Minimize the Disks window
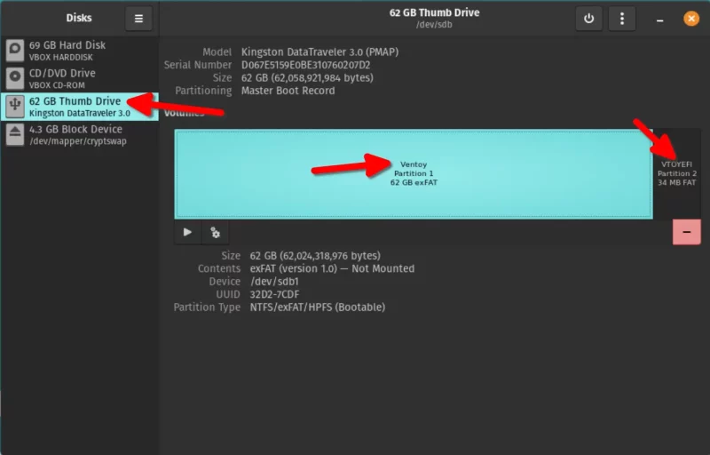 tap(659, 20)
